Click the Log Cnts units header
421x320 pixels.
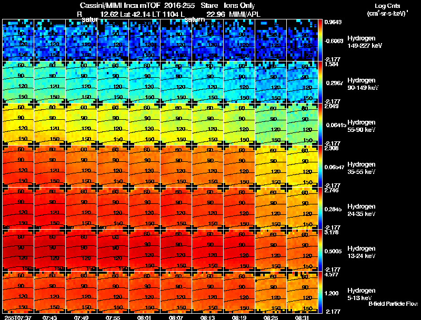[x=387, y=9]
